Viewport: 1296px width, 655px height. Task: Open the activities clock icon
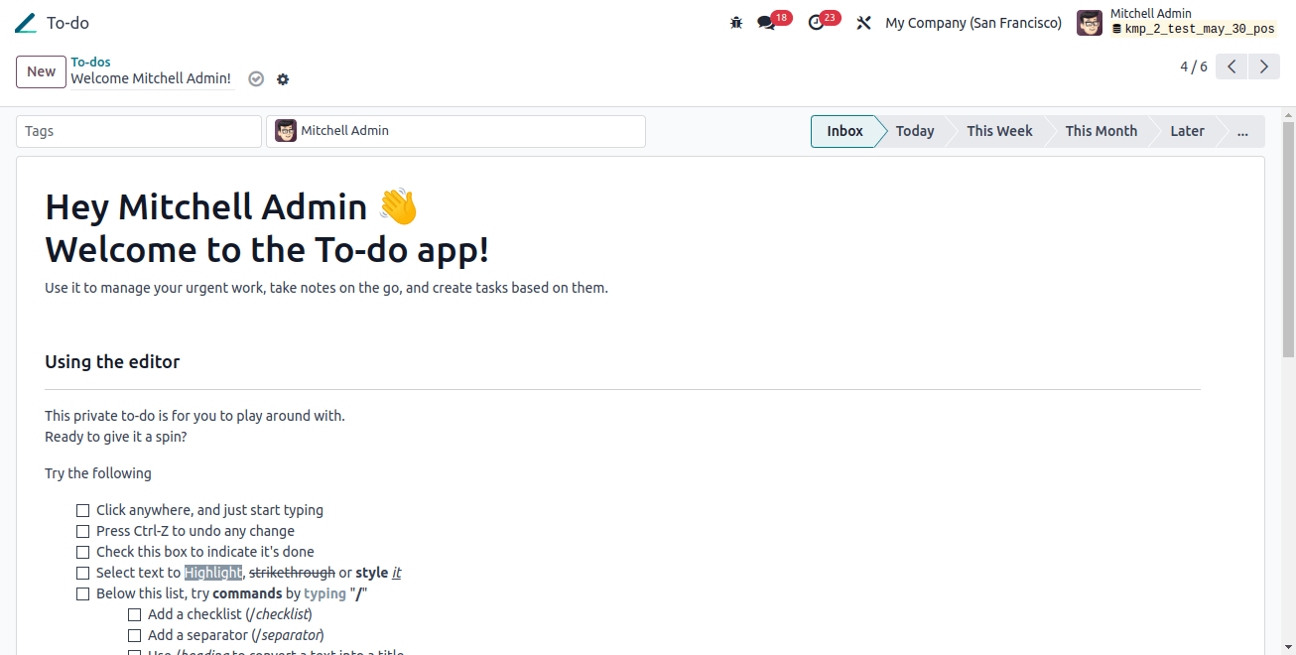point(817,23)
